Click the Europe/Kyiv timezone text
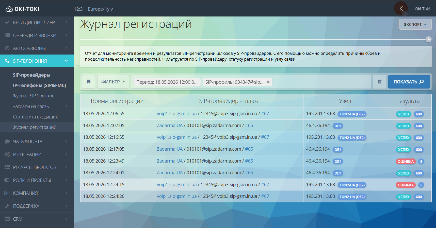436x228 pixels. tap(100, 9)
